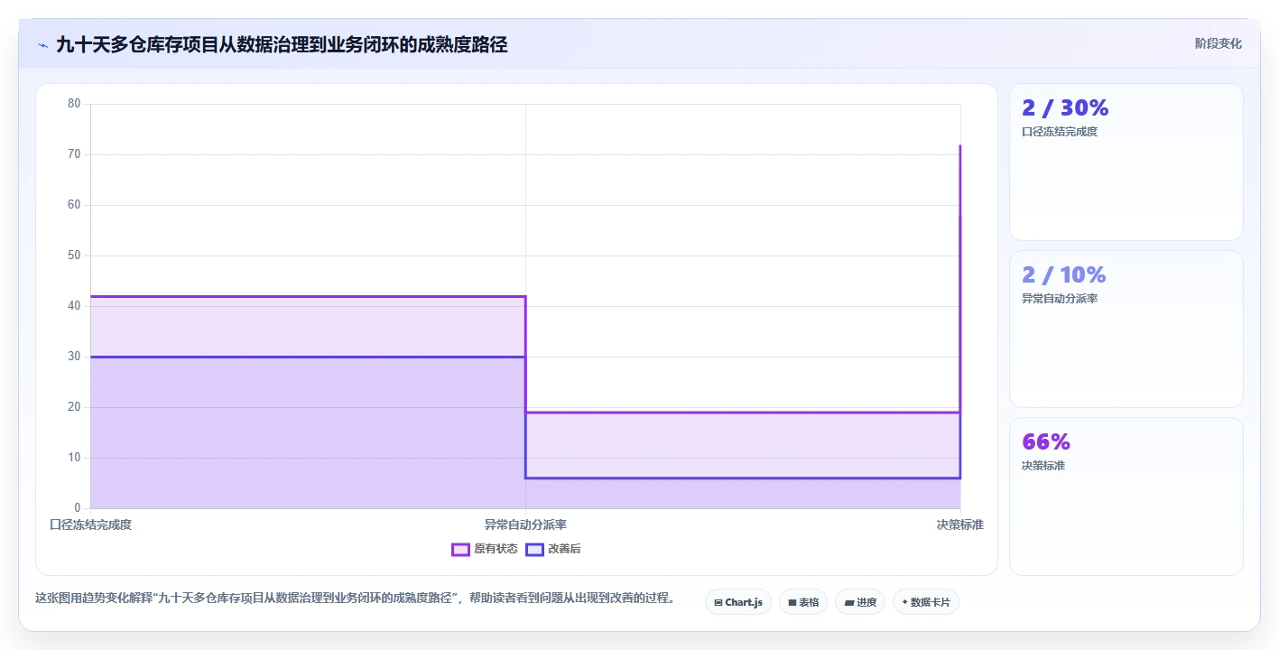Open the 2 / 30% 口径冻结完成度 card
This screenshot has width=1279, height=650.
[1126, 162]
